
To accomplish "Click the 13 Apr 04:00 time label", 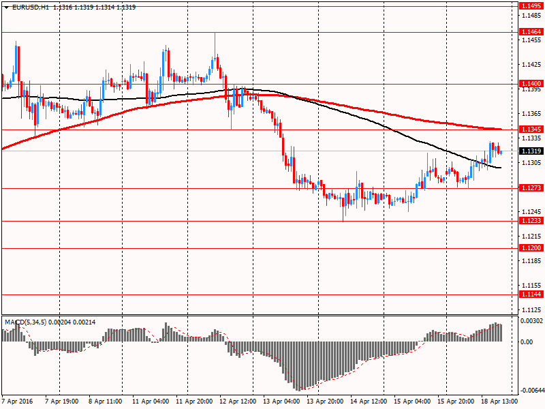I will point(281,401).
